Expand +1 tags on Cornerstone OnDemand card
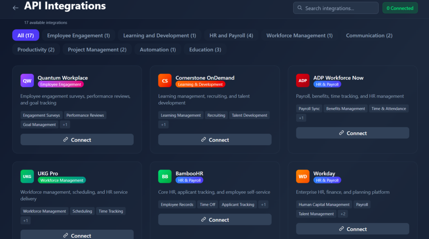 tap(163, 125)
